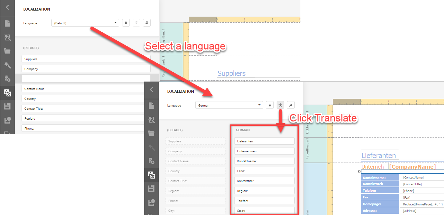Click the Kontaktname: translation field
This screenshot has height=215, width=444.
[x=264, y=161]
